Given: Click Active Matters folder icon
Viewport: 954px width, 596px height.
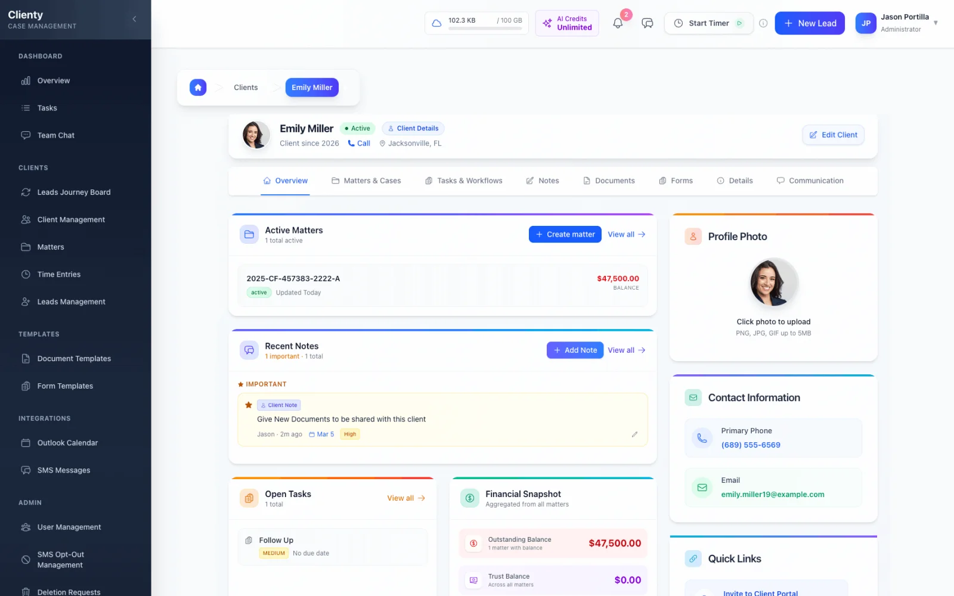Looking at the screenshot, I should [x=249, y=234].
